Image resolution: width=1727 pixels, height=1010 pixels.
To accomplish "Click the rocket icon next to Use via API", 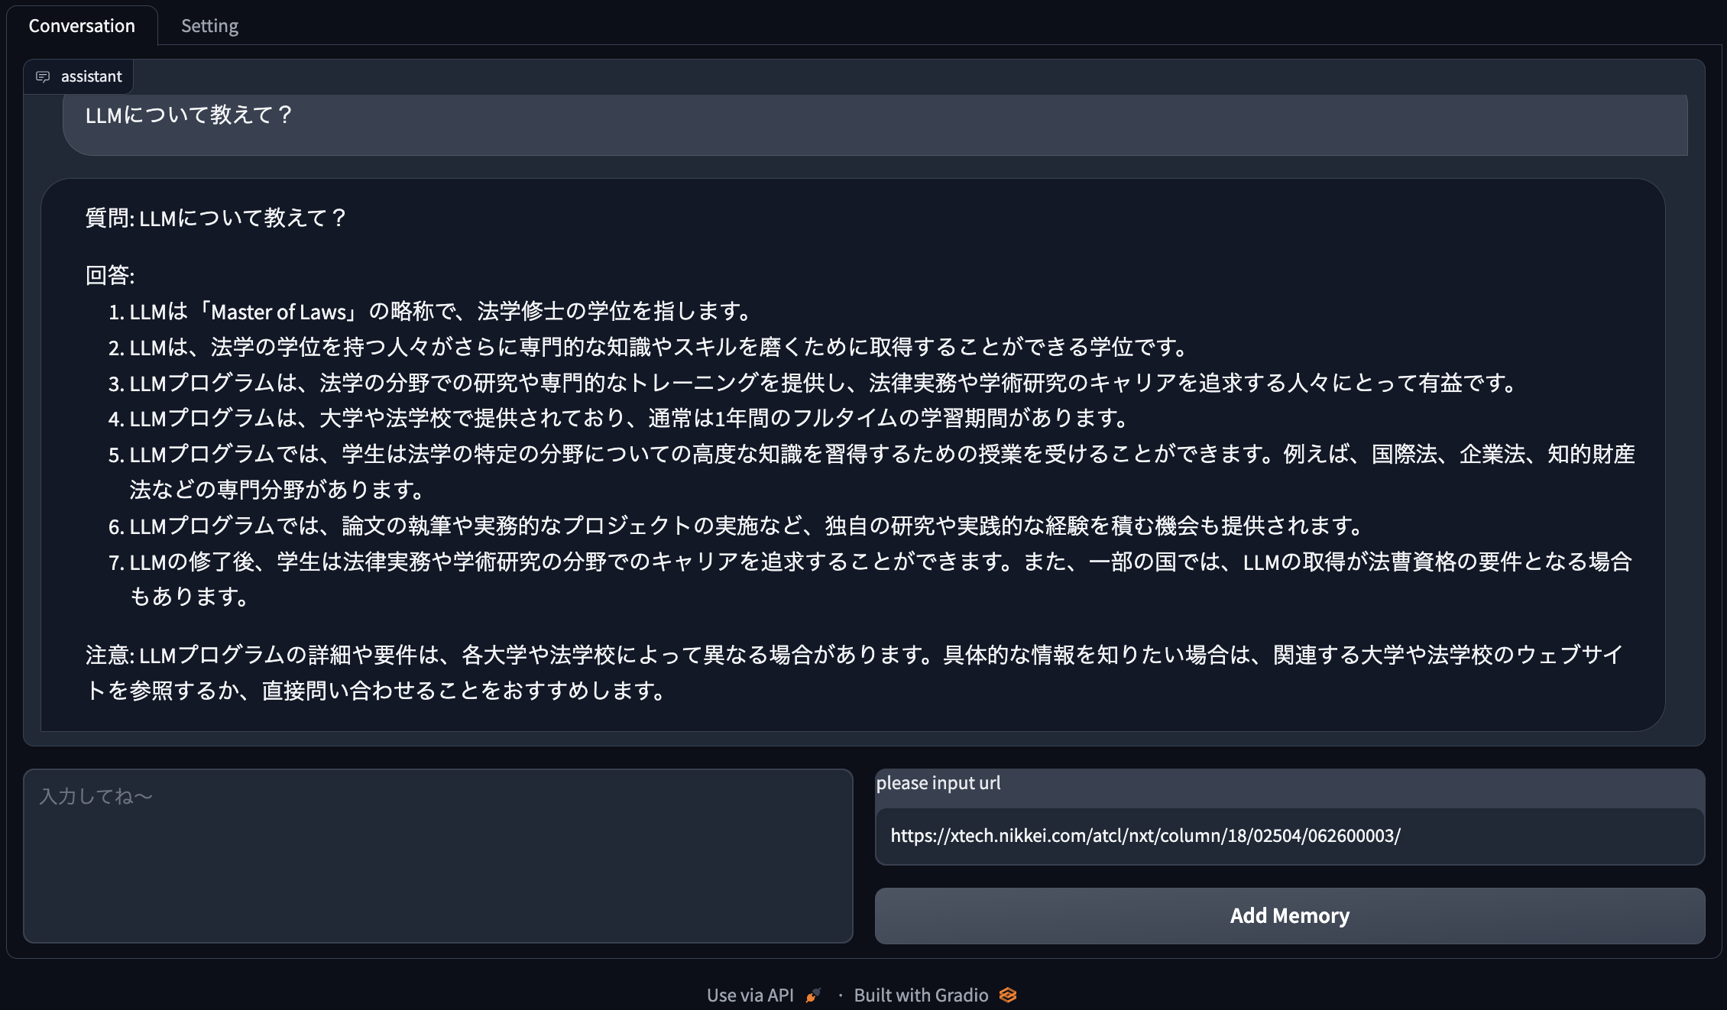I will pos(813,995).
